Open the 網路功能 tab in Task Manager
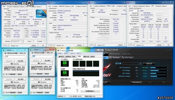The width and height of the screenshot is (175, 100). [x=86, y=57]
